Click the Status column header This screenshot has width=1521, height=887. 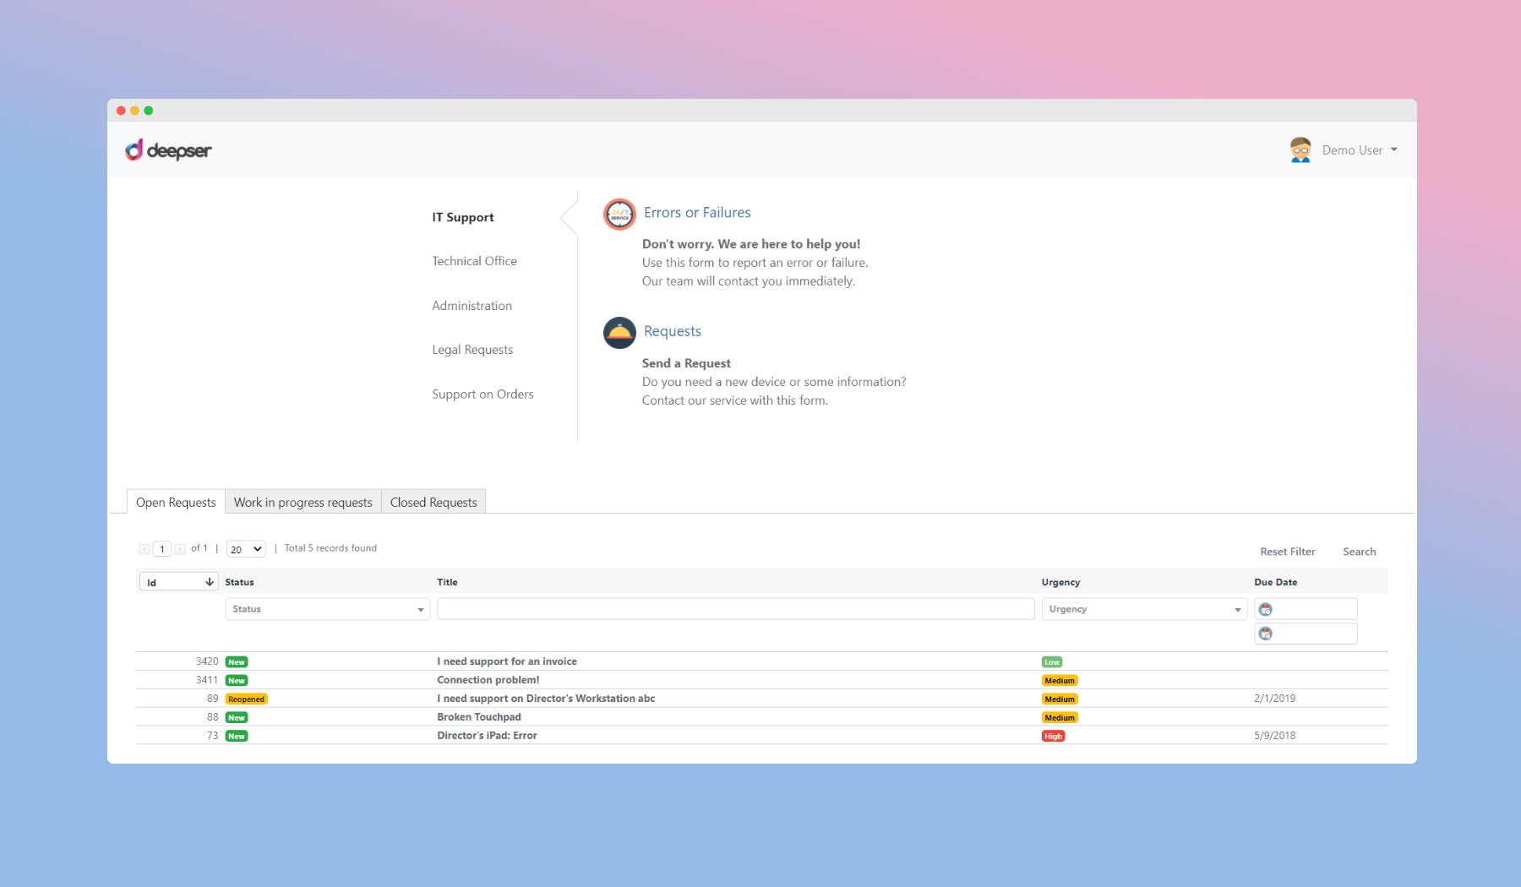[x=239, y=582]
